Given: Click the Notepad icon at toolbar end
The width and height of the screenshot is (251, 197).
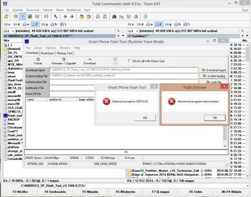Looking at the screenshot, I should (145, 17).
